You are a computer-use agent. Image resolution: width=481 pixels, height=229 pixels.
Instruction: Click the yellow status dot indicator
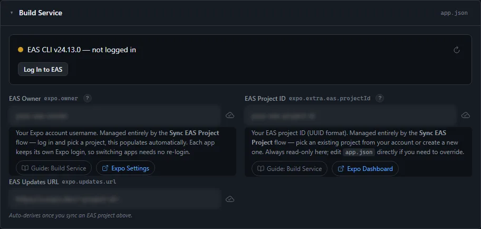click(x=21, y=50)
